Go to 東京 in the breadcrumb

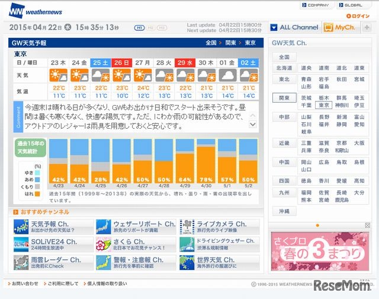click(x=250, y=43)
